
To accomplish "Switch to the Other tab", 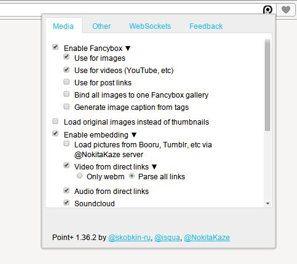I will pos(101,26).
